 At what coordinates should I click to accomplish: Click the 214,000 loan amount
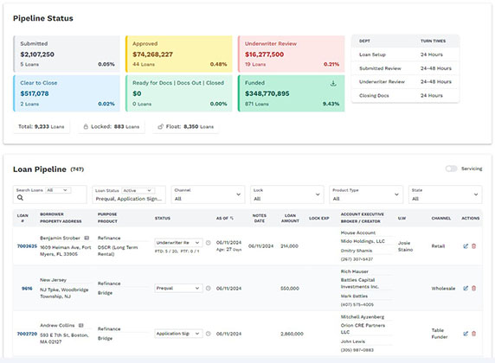click(x=289, y=246)
